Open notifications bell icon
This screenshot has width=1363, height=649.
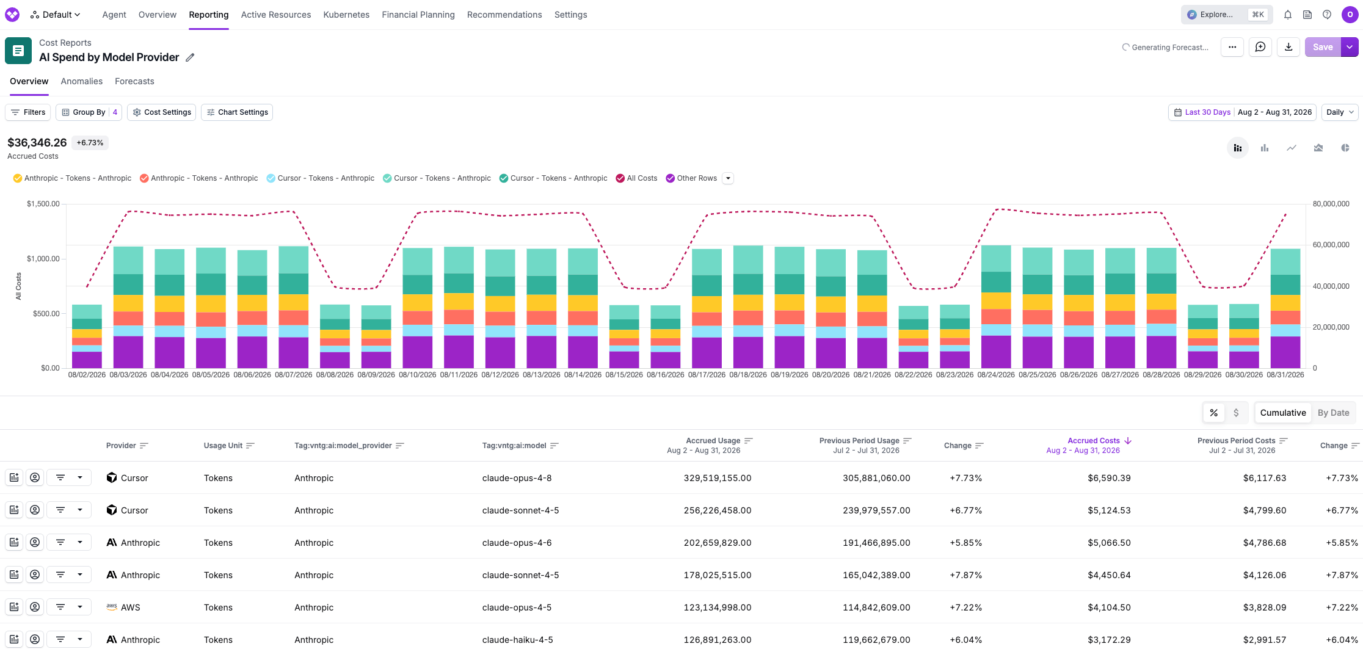[x=1288, y=15]
